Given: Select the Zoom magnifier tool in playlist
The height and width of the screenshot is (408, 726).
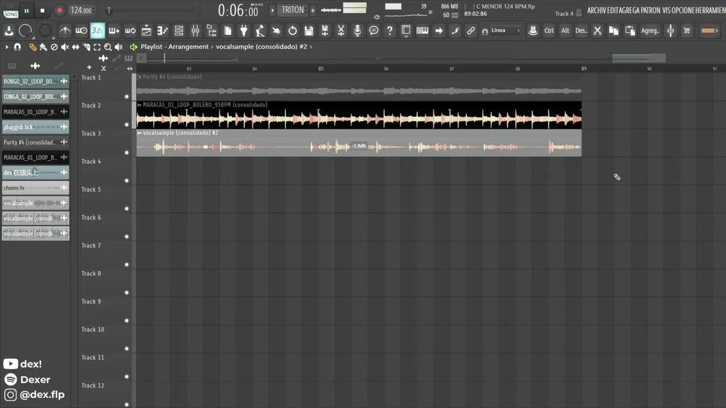Looking at the screenshot, I should point(108,47).
